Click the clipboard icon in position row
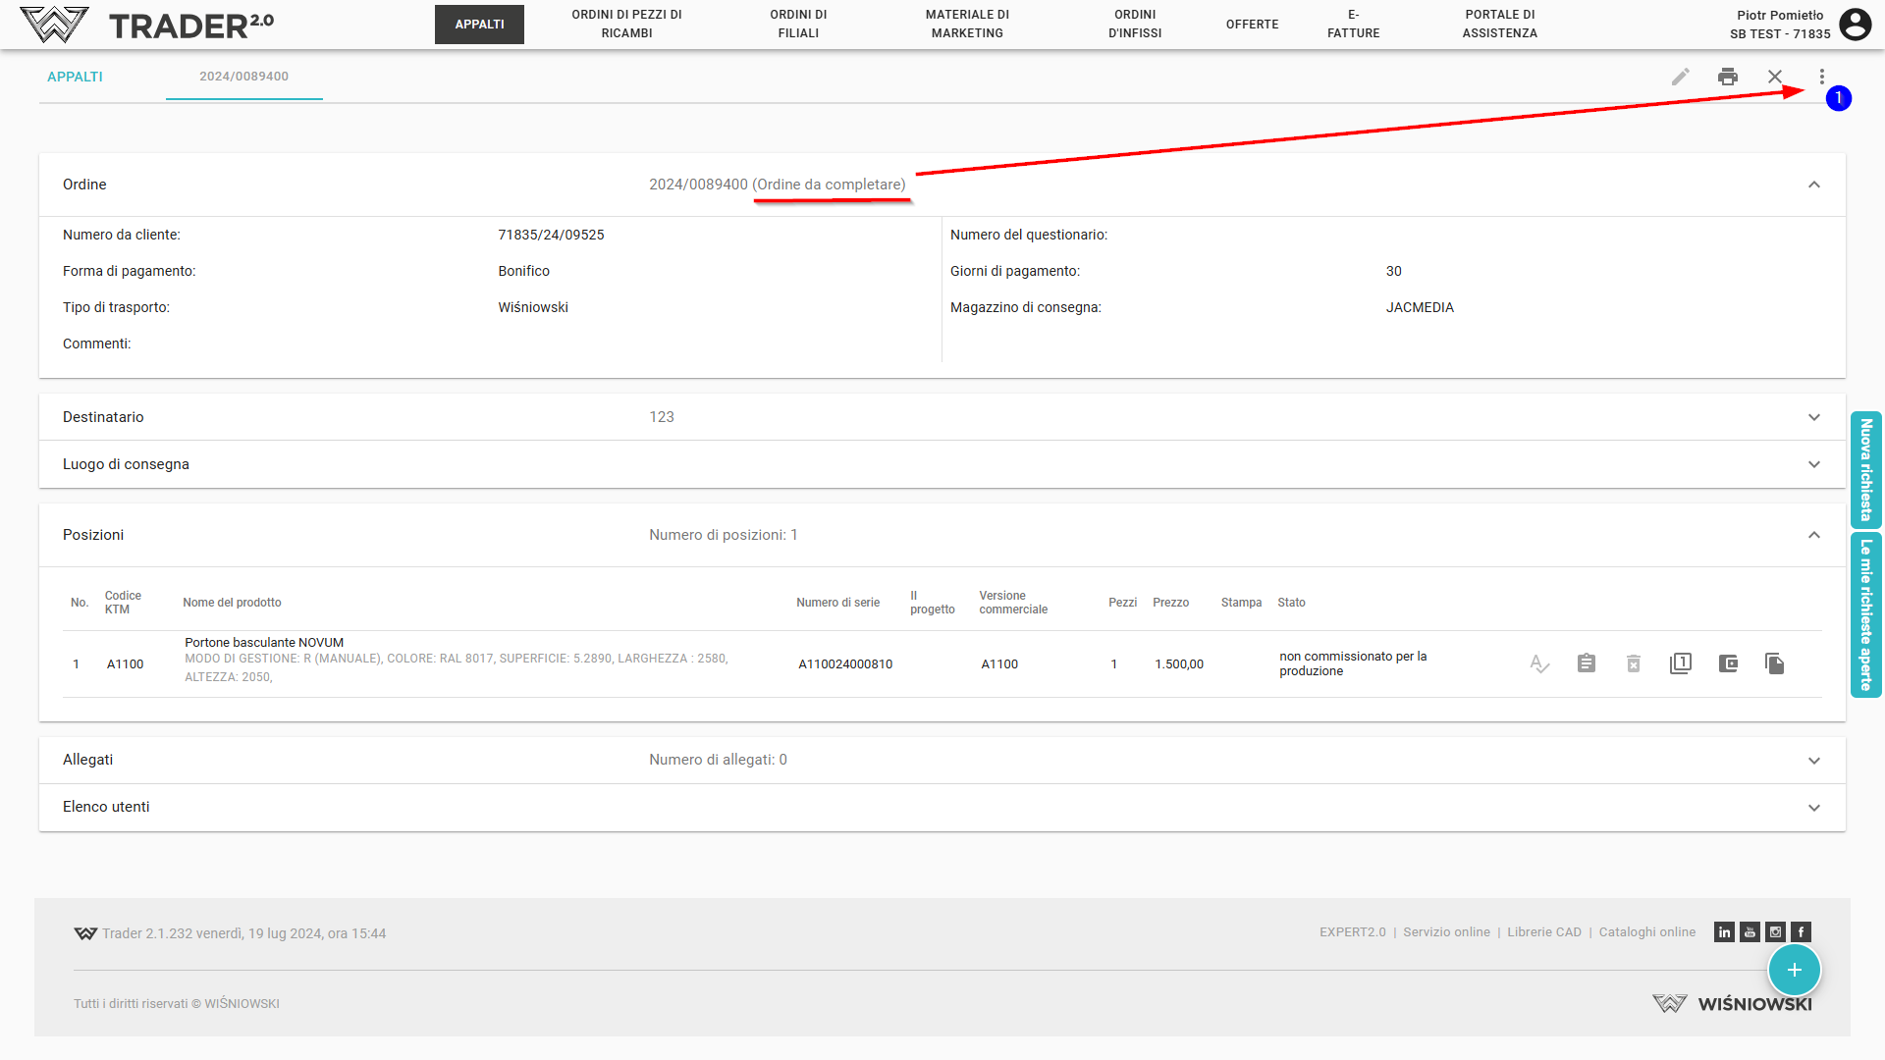Screen dimensions: 1885x1060 [1587, 663]
